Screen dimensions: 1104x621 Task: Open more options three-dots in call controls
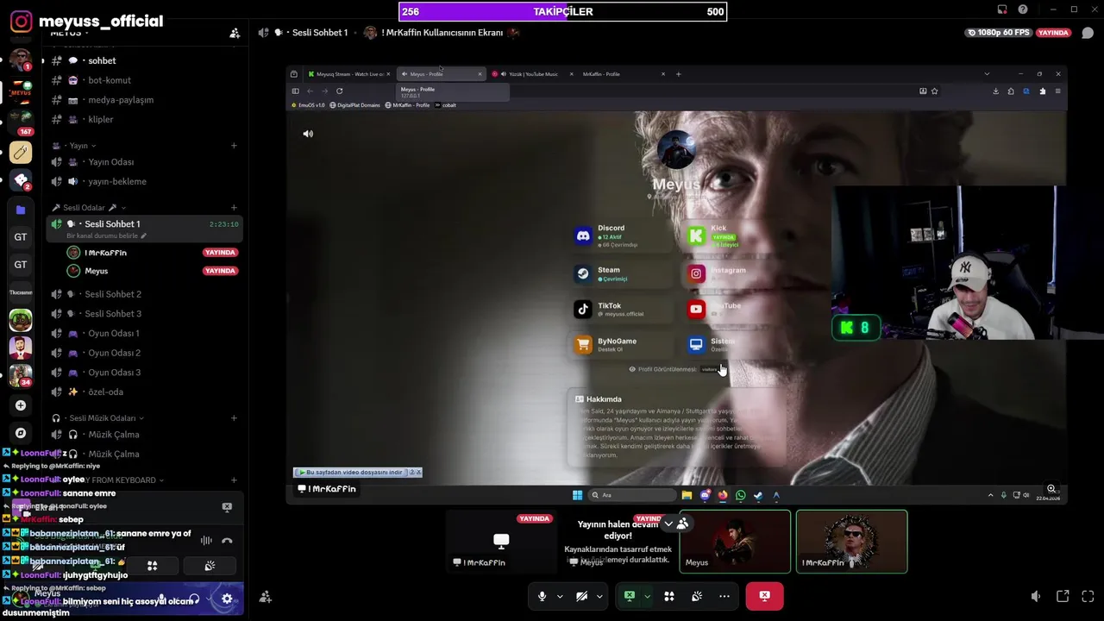tap(724, 596)
